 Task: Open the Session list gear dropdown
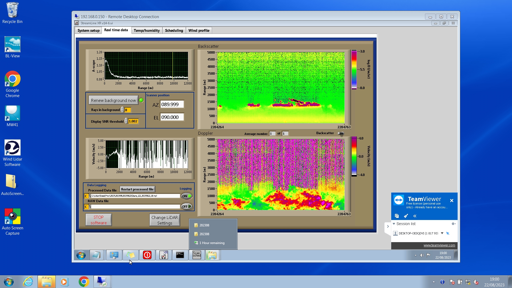pyautogui.click(x=453, y=224)
